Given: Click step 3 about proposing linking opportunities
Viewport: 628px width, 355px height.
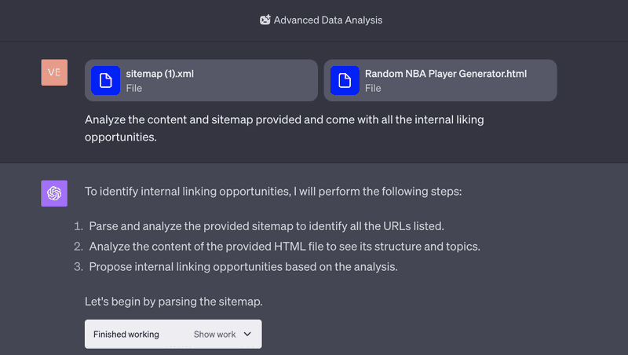Looking at the screenshot, I should tap(243, 266).
